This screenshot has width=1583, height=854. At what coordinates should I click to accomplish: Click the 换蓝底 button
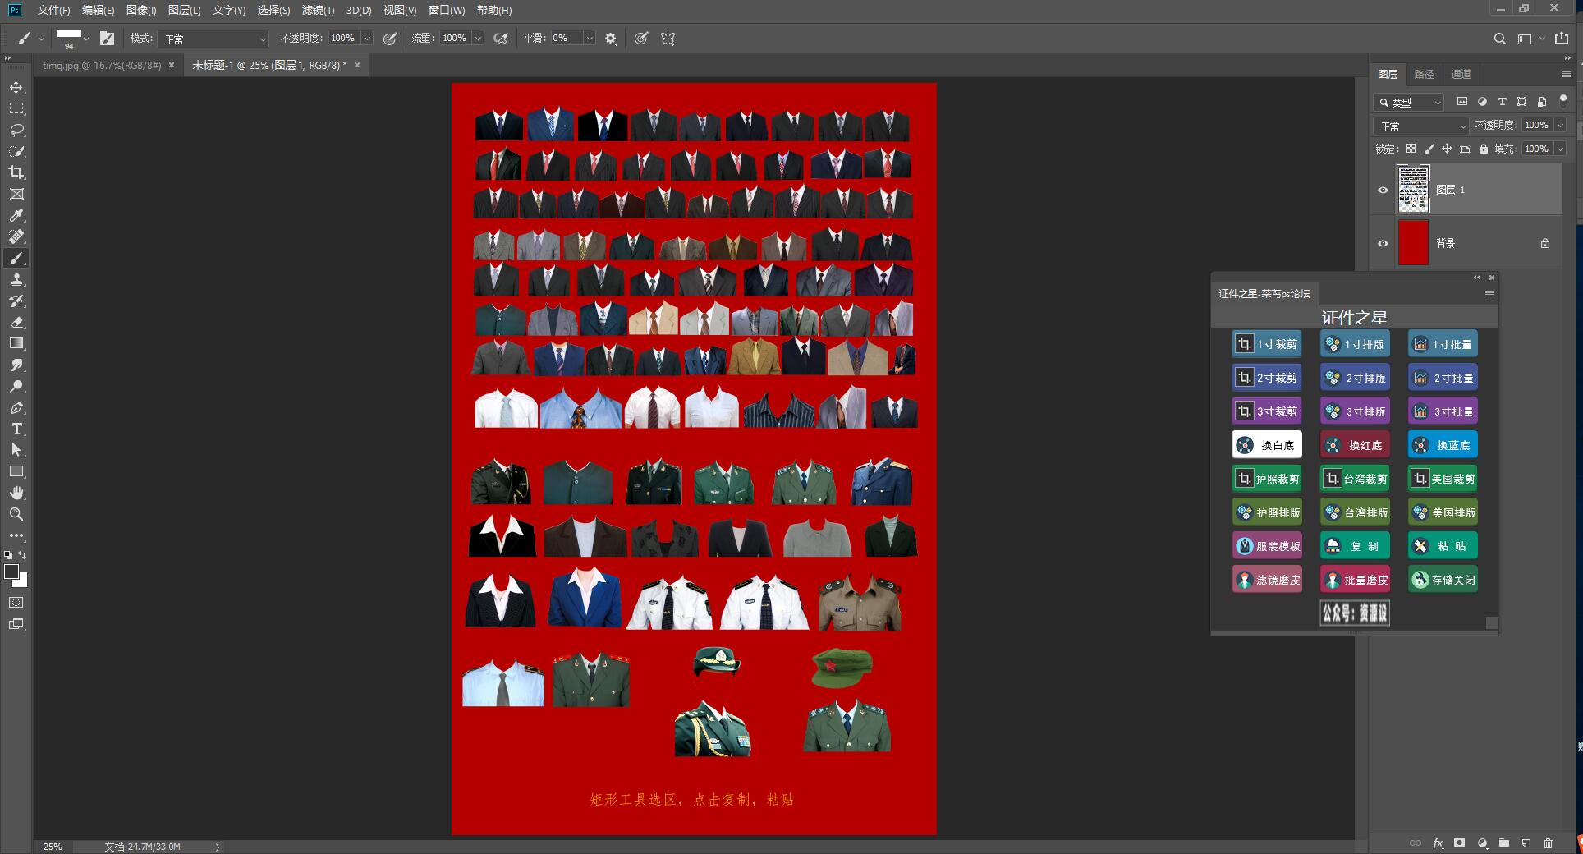click(x=1443, y=445)
